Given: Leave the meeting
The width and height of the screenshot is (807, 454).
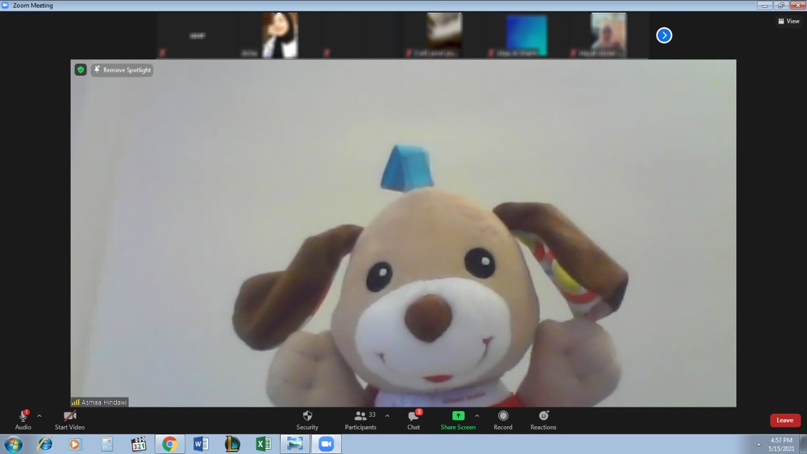Looking at the screenshot, I should pos(785,420).
